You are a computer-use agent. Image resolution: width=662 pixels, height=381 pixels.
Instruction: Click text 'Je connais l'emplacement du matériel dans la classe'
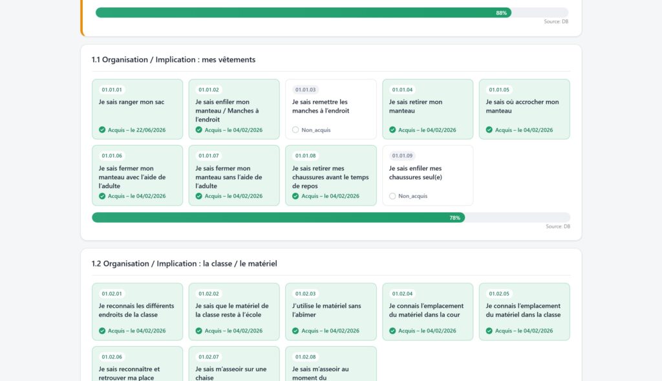click(524, 310)
